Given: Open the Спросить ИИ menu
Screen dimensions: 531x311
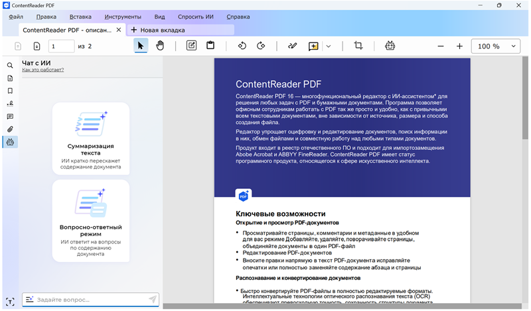Looking at the screenshot, I should click(196, 16).
